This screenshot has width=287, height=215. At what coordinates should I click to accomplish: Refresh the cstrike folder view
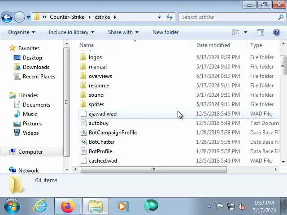point(170,17)
